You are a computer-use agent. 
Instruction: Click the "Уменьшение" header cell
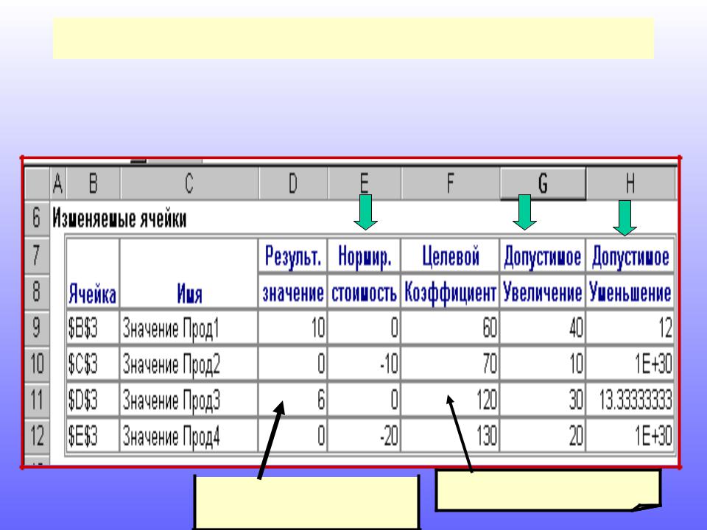pyautogui.click(x=630, y=292)
